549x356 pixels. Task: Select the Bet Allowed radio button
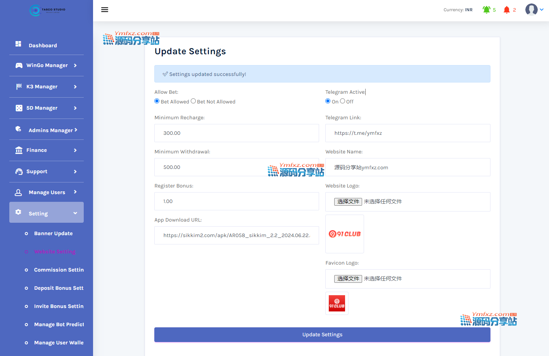(157, 101)
